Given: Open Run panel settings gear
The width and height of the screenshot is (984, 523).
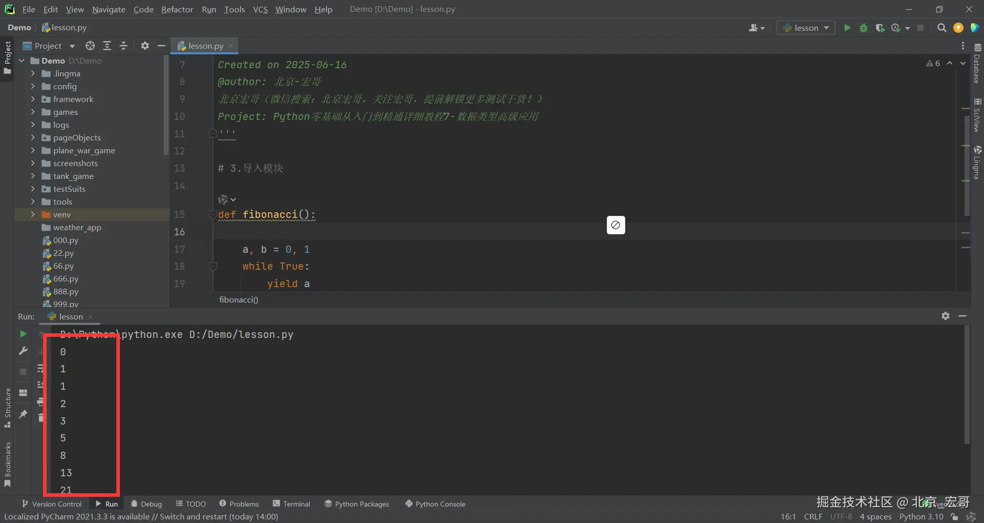Looking at the screenshot, I should pyautogui.click(x=946, y=316).
